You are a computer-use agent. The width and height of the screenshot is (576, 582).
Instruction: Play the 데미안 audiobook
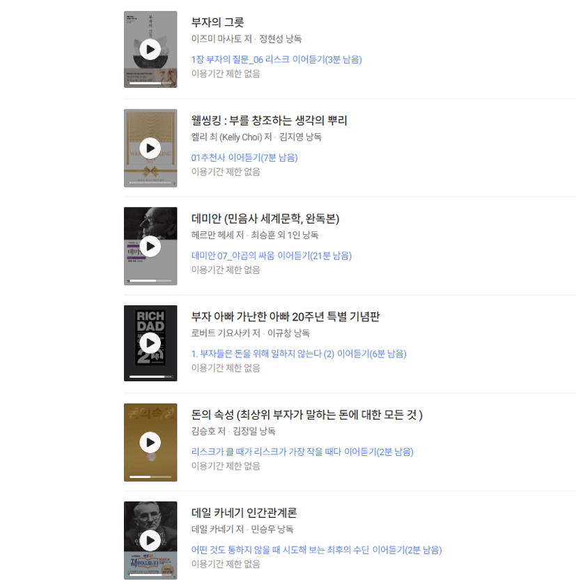[x=150, y=246]
